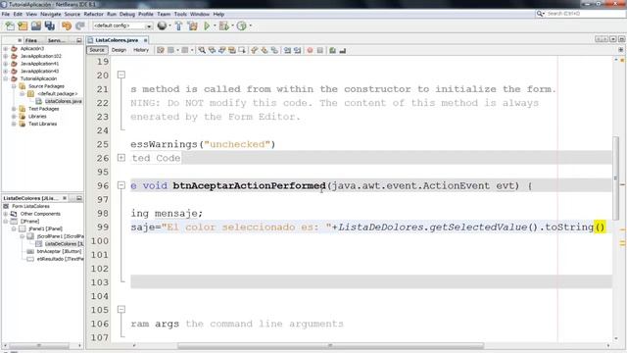This screenshot has width=627, height=353.
Task: Switch to Design view
Action: point(119,50)
